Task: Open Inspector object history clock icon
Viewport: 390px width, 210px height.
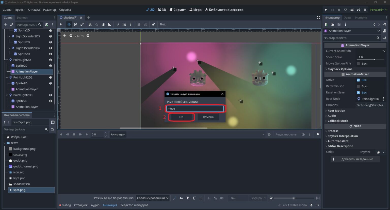Action: coord(385,24)
